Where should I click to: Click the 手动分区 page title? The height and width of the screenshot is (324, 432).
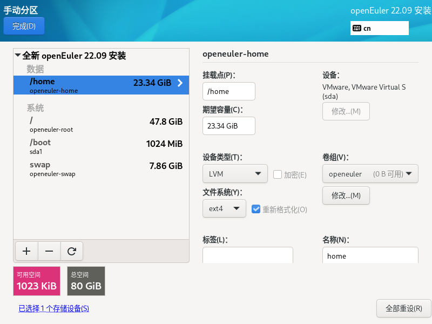pos(21,10)
